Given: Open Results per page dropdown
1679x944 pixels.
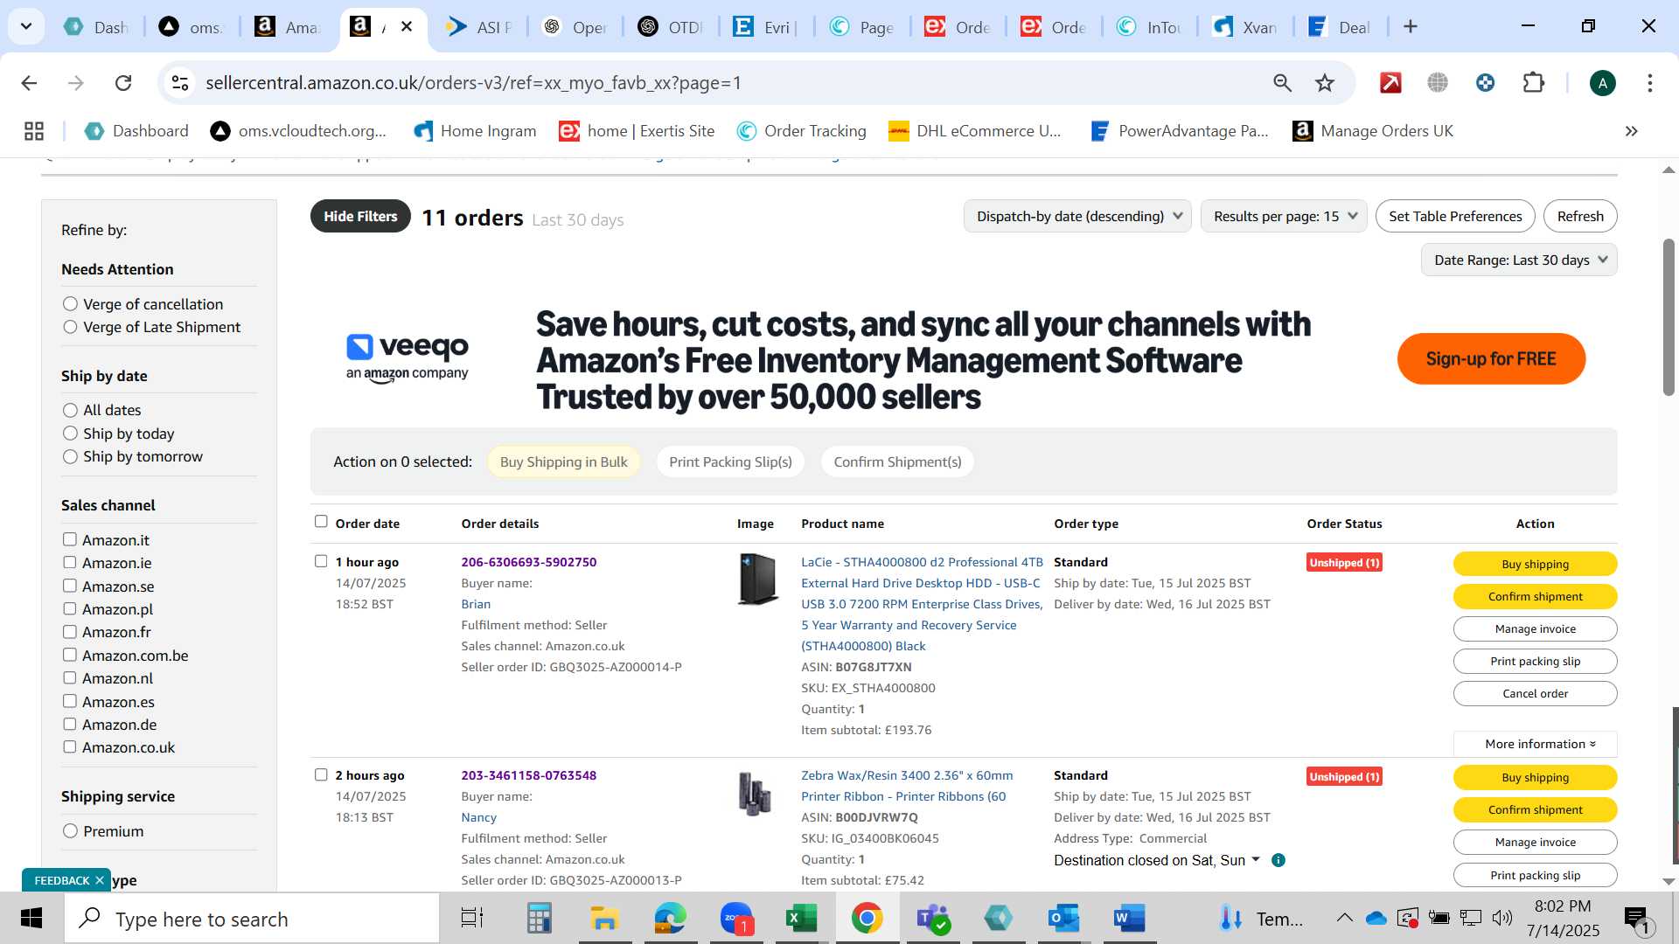Looking at the screenshot, I should pos(1284,216).
